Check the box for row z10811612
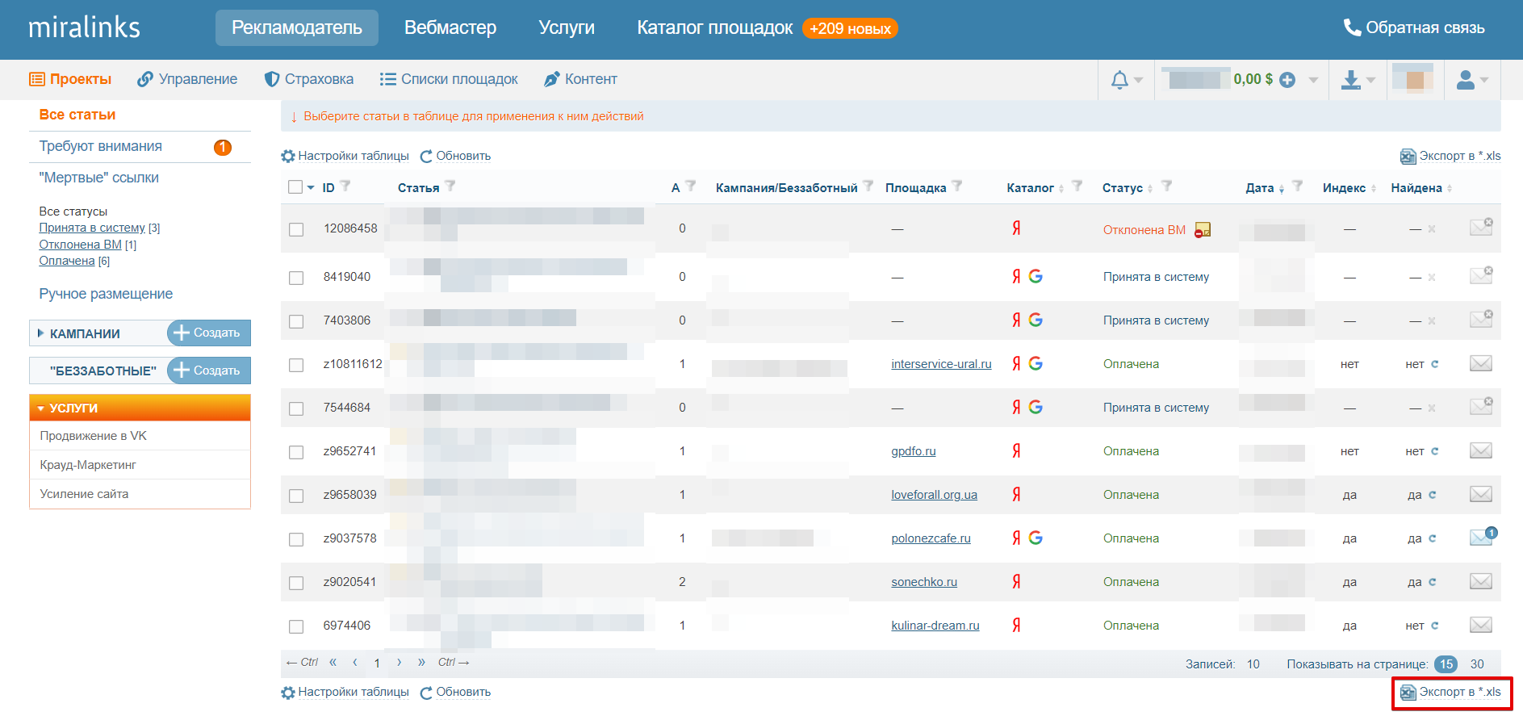 [296, 366]
